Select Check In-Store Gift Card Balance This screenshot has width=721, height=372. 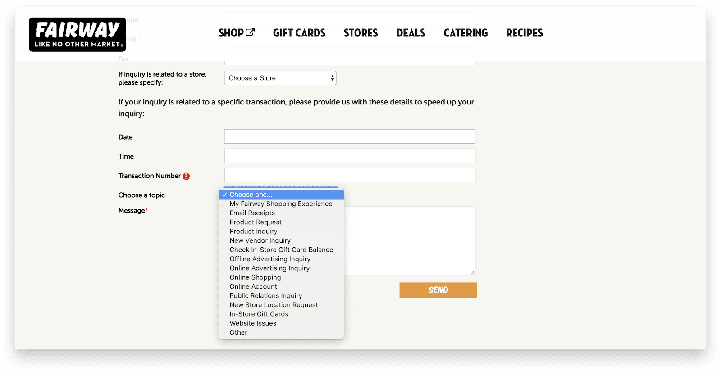tap(282, 250)
